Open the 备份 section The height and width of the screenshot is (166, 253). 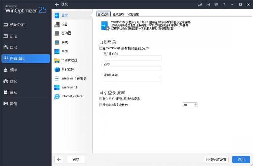click(x=25, y=104)
